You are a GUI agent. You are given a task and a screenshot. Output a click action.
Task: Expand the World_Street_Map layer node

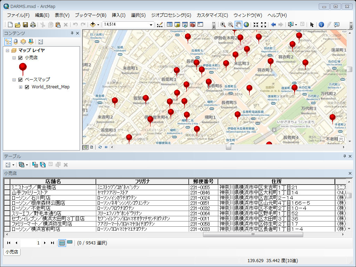click(21, 87)
